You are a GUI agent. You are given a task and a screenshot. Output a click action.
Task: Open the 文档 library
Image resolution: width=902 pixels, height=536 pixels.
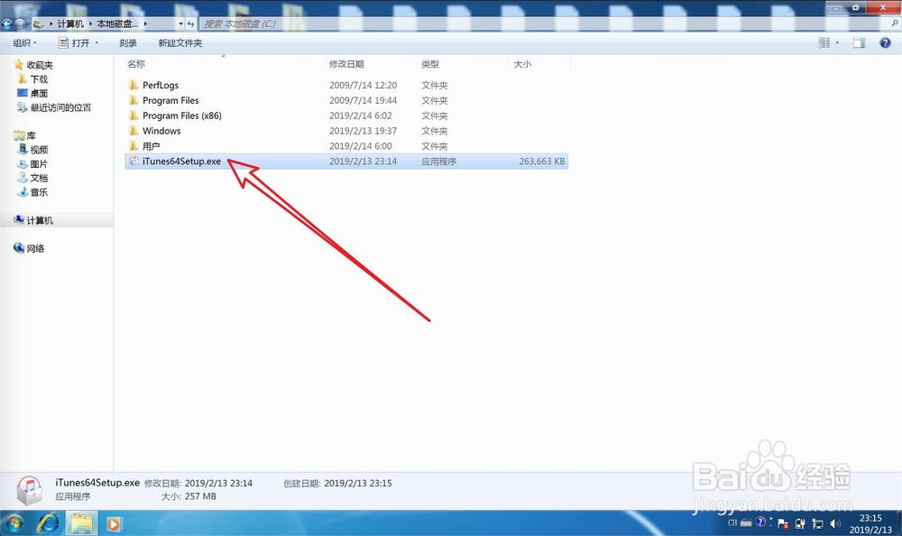[x=32, y=178]
